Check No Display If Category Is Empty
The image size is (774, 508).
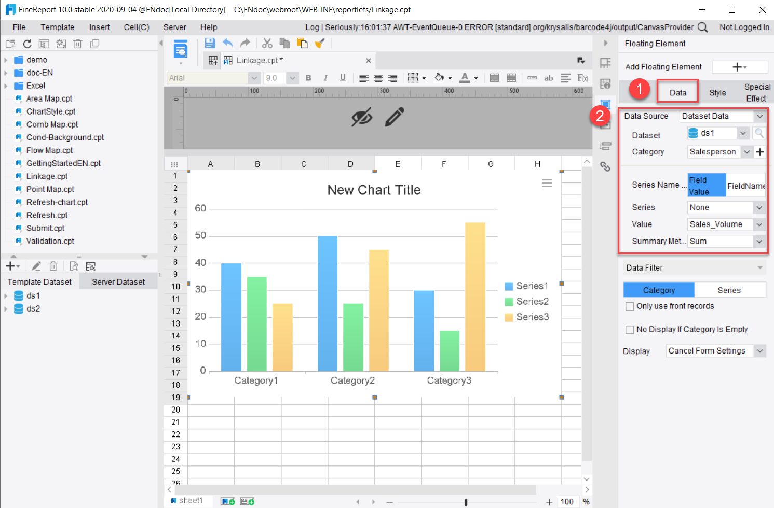[x=630, y=329]
